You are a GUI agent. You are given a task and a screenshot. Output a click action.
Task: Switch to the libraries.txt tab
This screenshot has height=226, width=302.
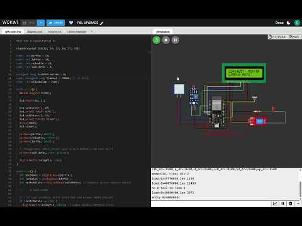click(55, 31)
